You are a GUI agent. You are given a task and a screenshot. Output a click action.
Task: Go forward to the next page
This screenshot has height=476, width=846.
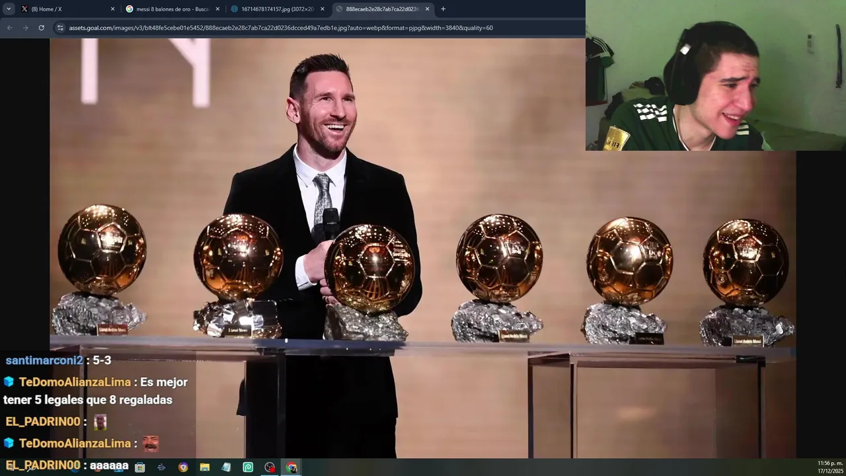[25, 28]
